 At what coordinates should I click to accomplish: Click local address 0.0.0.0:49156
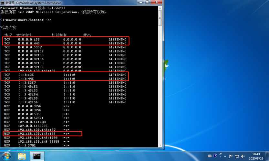31,67
